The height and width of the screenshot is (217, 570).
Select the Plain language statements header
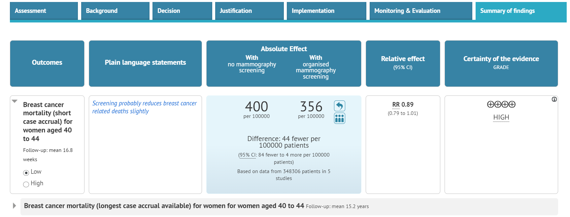[x=145, y=62]
